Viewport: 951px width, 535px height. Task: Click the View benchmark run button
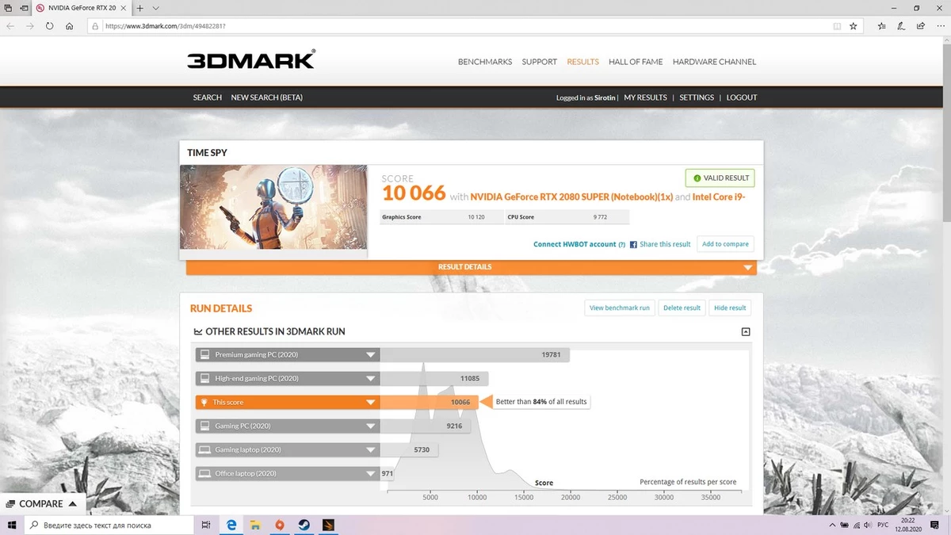coord(620,308)
